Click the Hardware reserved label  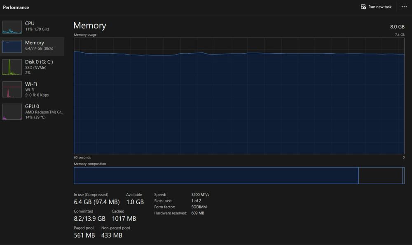[x=171, y=213]
